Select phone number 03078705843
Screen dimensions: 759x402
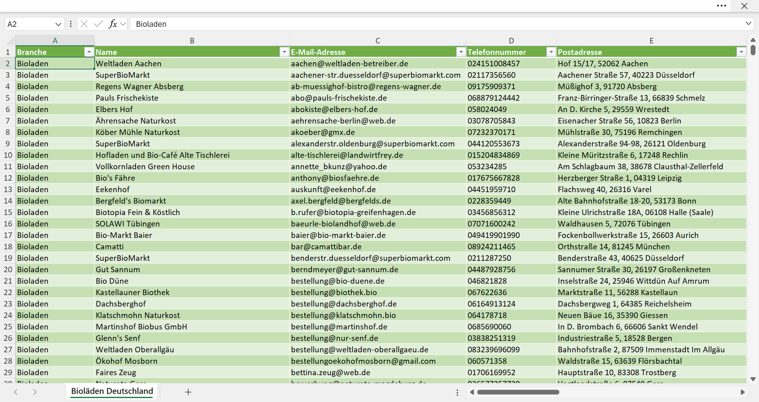click(512, 121)
